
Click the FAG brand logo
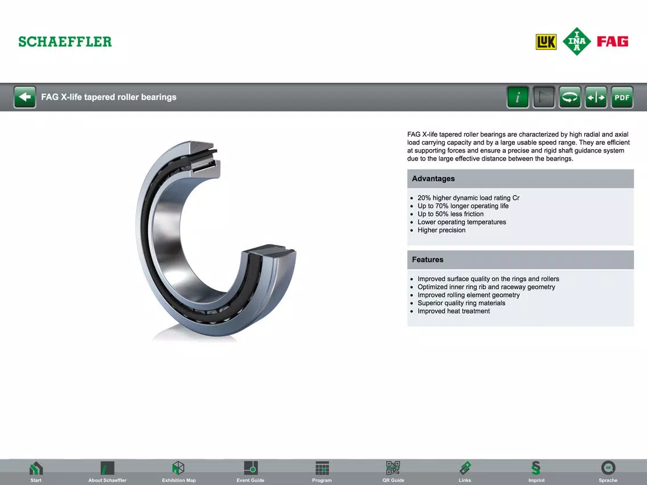coord(612,42)
